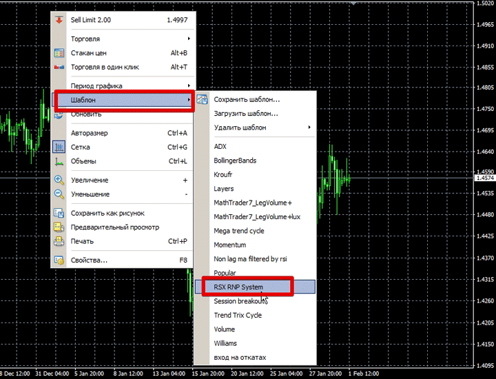Click the Торговля в один клик icon
Screen dimensions: 496x379
(59, 67)
